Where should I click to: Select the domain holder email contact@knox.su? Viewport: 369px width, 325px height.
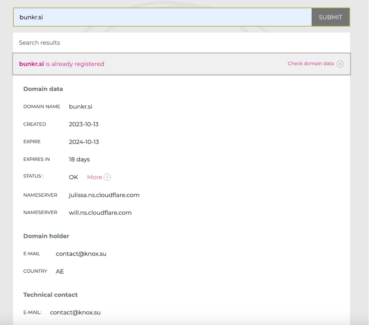[x=81, y=254]
